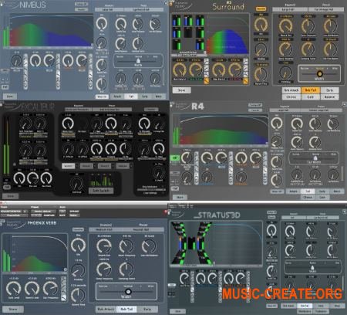Screen dimensions: 347x315
Task: Click the Tail Width knob in R2 Surround
Action: point(285,73)
